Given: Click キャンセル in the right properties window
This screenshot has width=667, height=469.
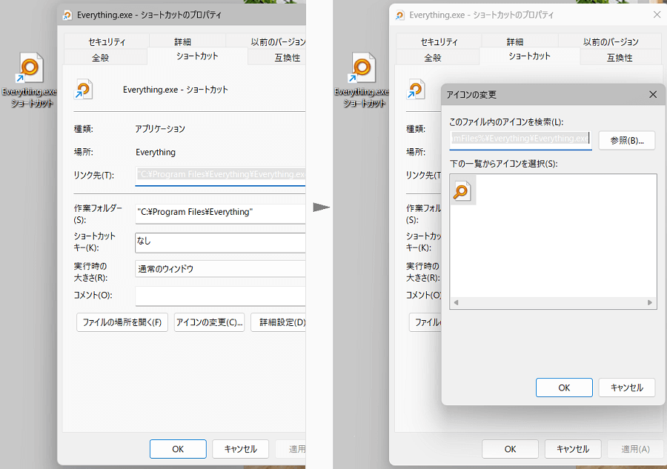Looking at the screenshot, I should click(x=573, y=449).
